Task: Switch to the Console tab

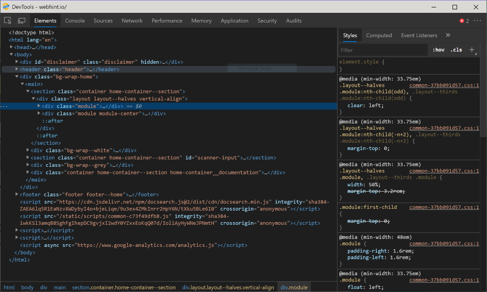Action: [x=75, y=21]
